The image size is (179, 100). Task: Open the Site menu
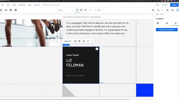(x=3, y=5)
